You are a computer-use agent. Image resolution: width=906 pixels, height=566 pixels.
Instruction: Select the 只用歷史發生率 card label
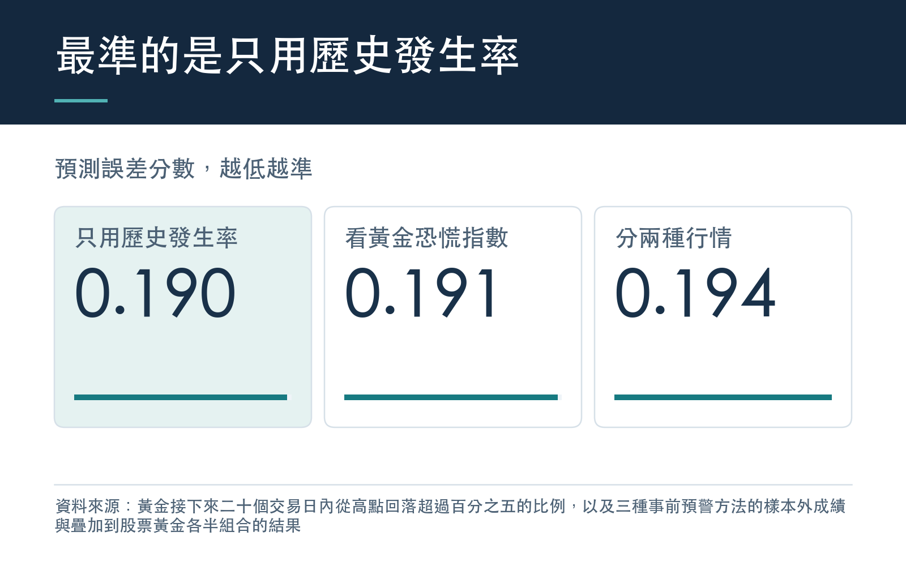pyautogui.click(x=156, y=238)
